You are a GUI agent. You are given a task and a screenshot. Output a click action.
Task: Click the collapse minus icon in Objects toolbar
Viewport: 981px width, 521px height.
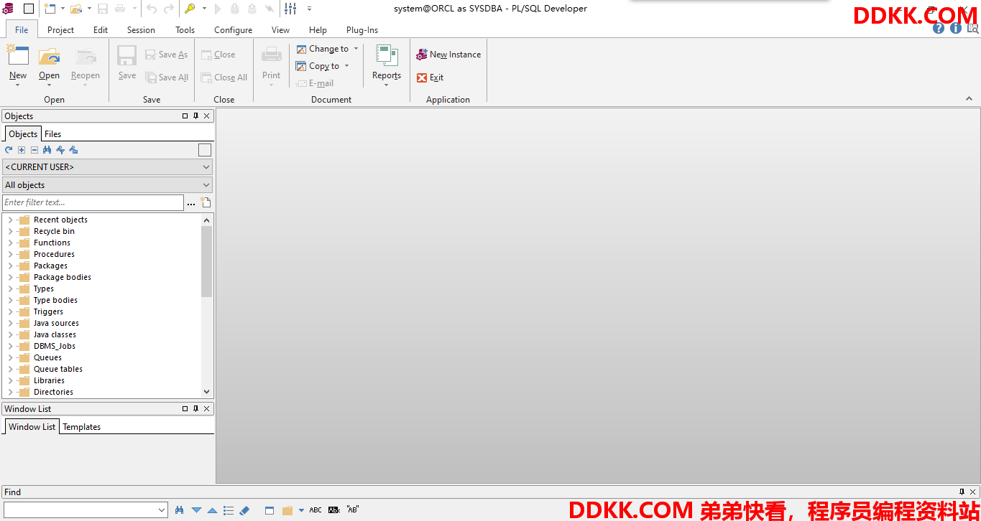34,150
